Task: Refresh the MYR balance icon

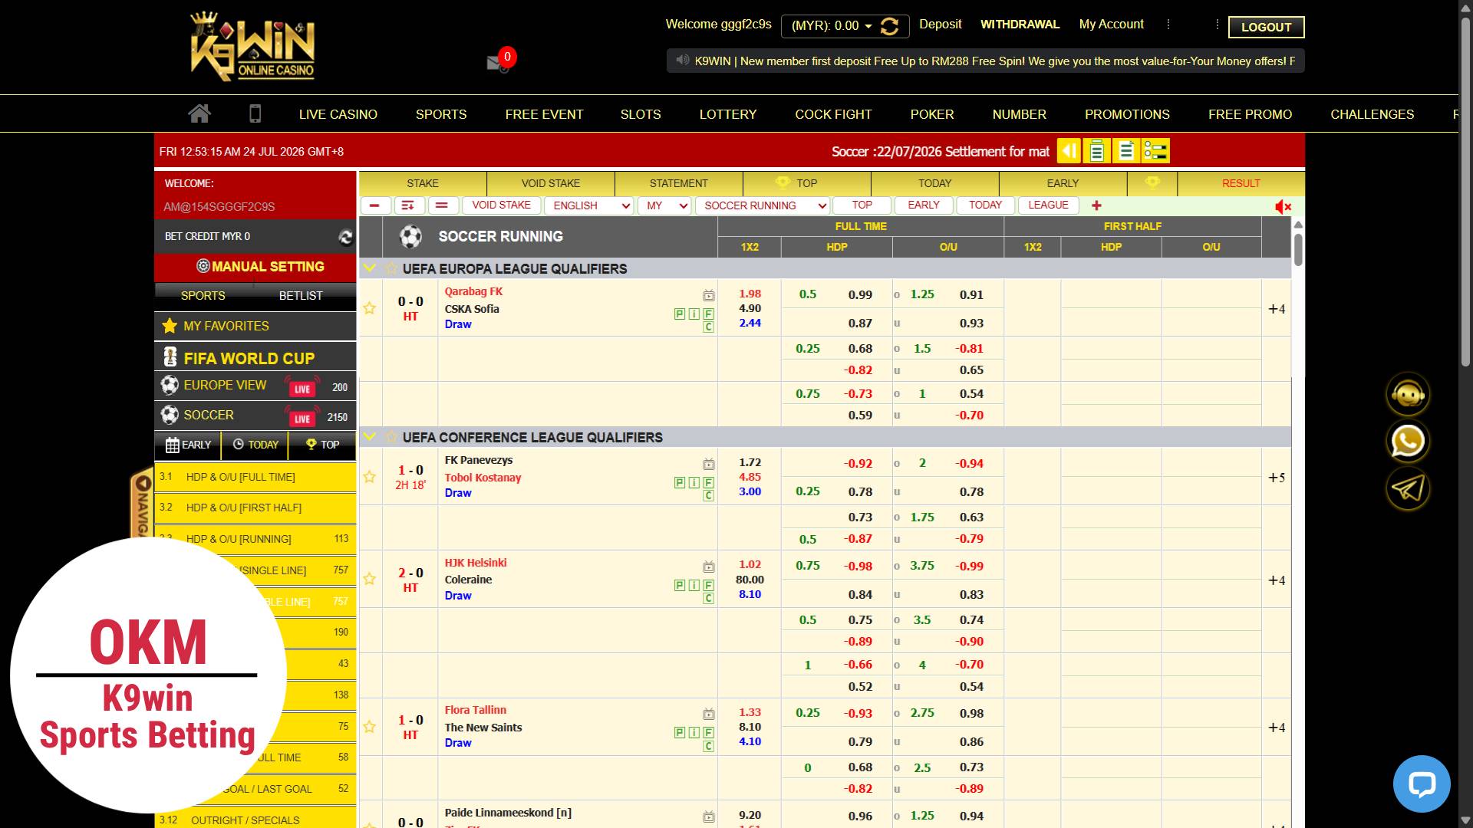Action: pos(890,26)
